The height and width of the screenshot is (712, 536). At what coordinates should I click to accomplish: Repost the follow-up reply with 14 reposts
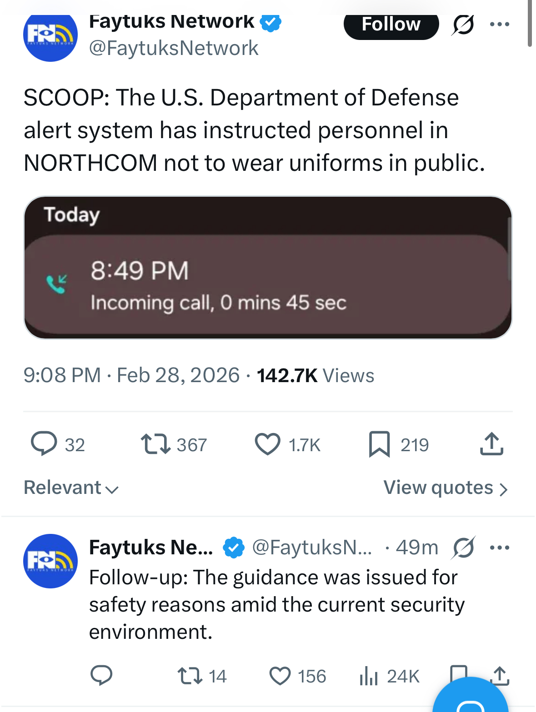tap(190, 676)
